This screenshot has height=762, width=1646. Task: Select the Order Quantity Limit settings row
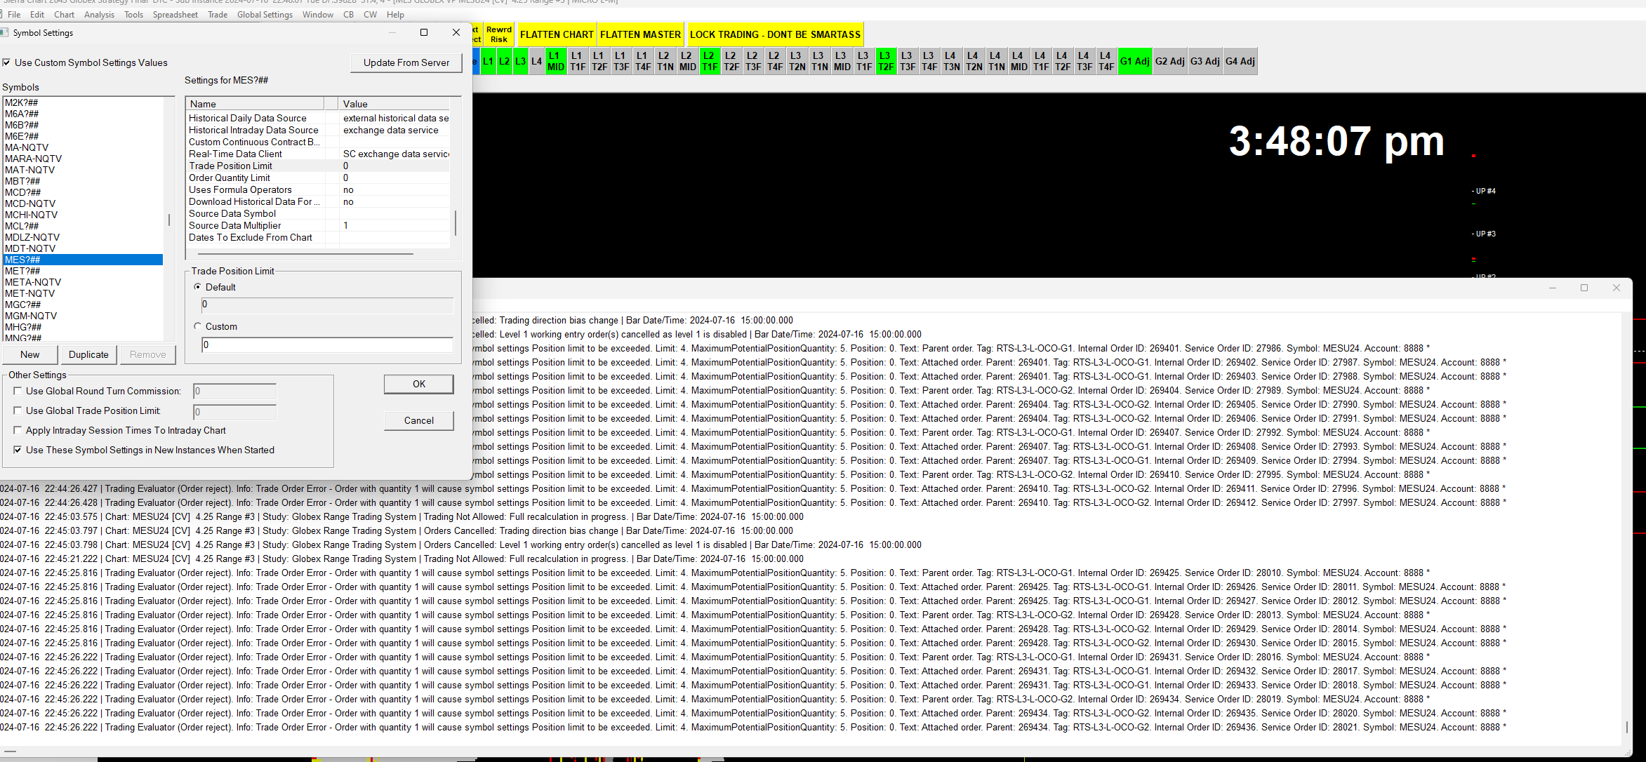(230, 178)
